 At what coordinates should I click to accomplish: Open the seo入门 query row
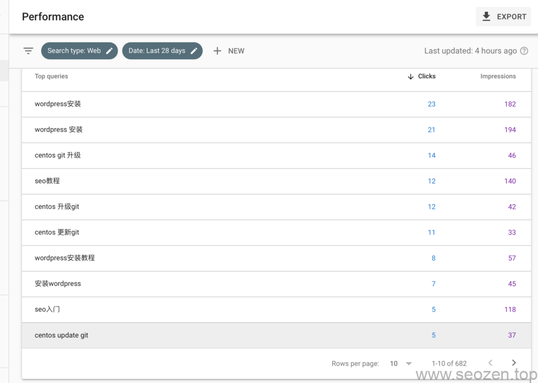point(47,309)
